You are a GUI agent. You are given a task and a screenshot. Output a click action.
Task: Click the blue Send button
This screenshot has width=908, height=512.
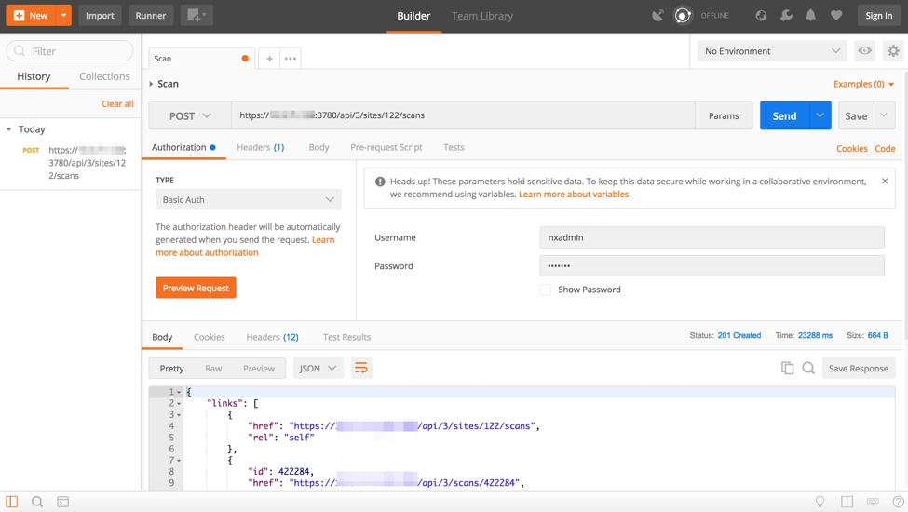[784, 115]
